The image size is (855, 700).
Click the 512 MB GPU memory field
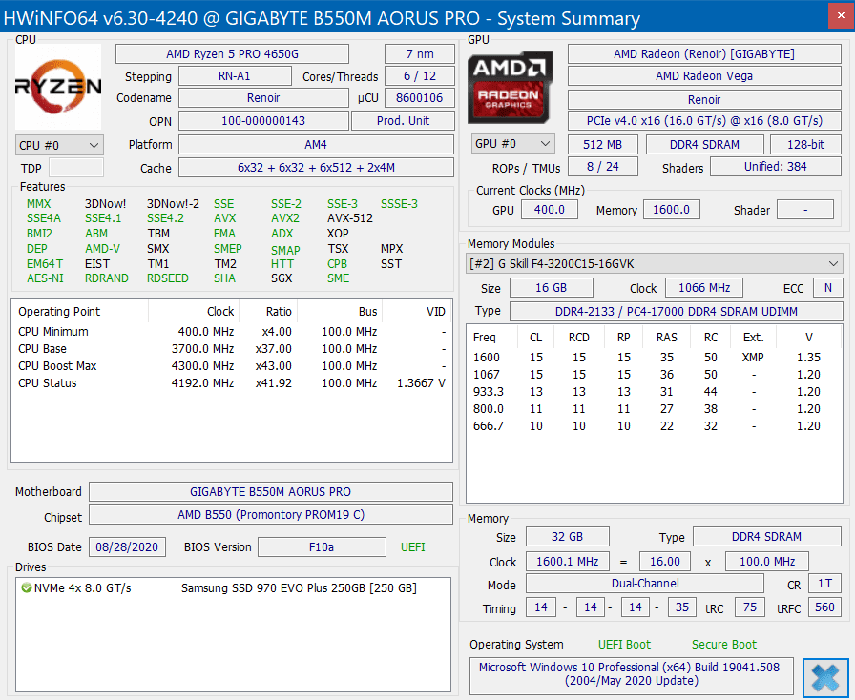click(602, 144)
